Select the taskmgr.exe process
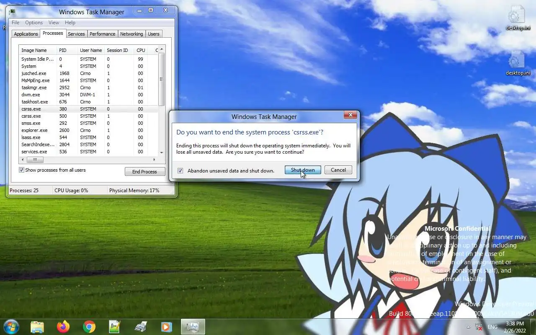536x335 pixels. pyautogui.click(x=89, y=88)
